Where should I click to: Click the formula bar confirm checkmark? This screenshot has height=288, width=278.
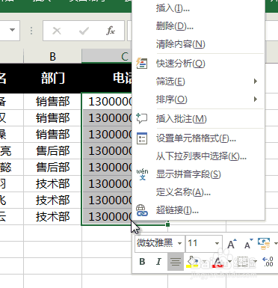click(84, 31)
